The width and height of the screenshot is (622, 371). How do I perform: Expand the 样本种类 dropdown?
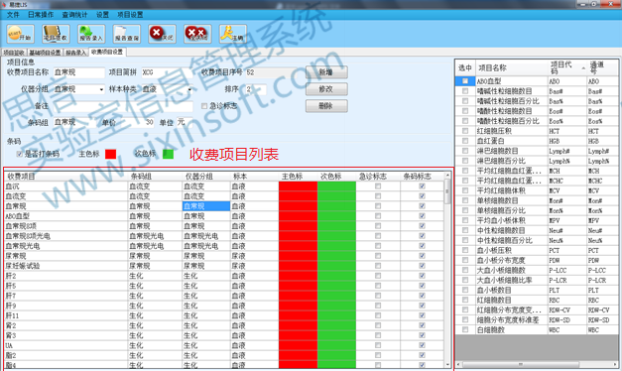pyautogui.click(x=189, y=89)
